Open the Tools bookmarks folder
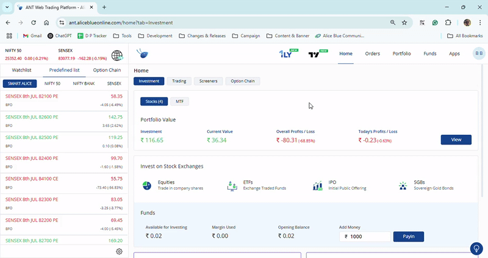 click(123, 36)
